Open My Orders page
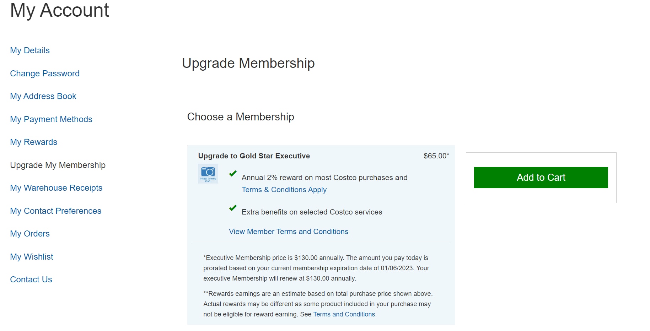This screenshot has width=650, height=331. pyautogui.click(x=30, y=234)
